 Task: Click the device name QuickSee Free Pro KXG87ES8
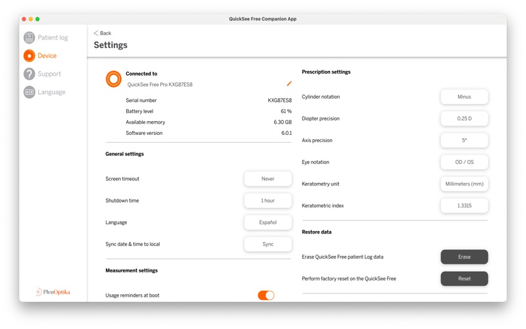point(160,85)
